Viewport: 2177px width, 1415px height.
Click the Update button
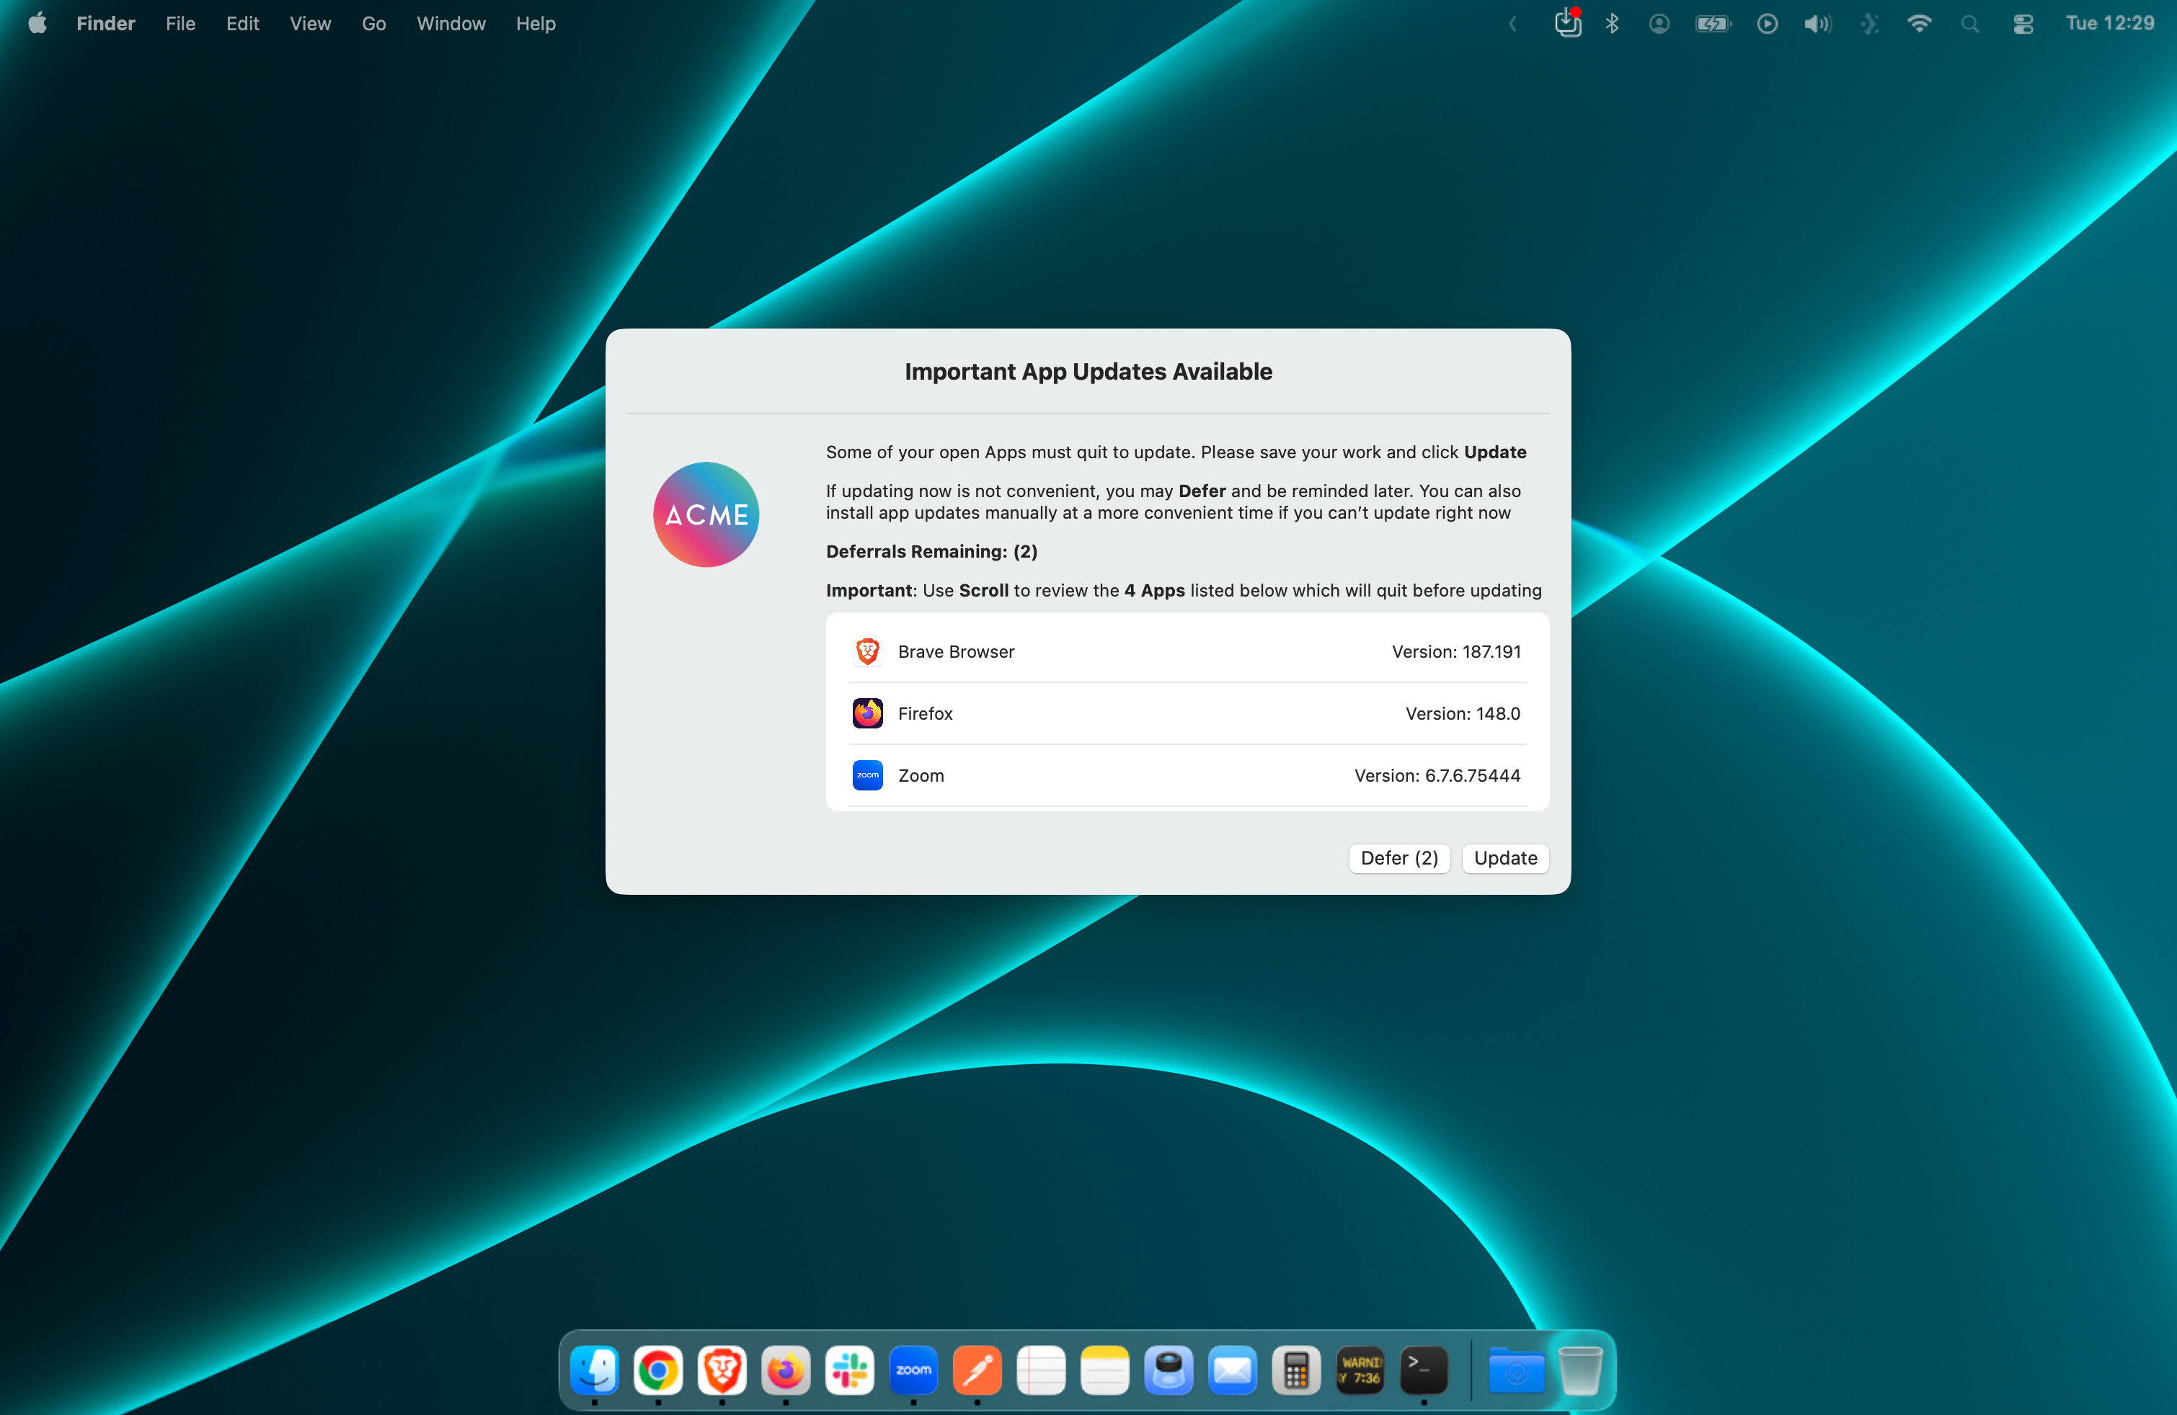pyautogui.click(x=1504, y=857)
